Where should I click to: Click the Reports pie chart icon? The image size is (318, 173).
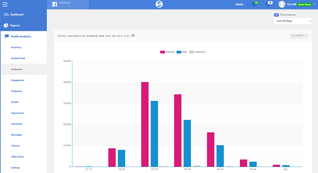(6, 25)
